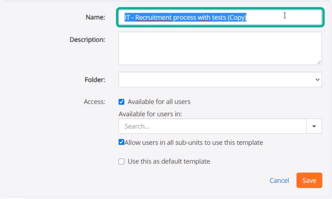Click the Folder field's chevron arrow
332x199 pixels.
(317, 80)
